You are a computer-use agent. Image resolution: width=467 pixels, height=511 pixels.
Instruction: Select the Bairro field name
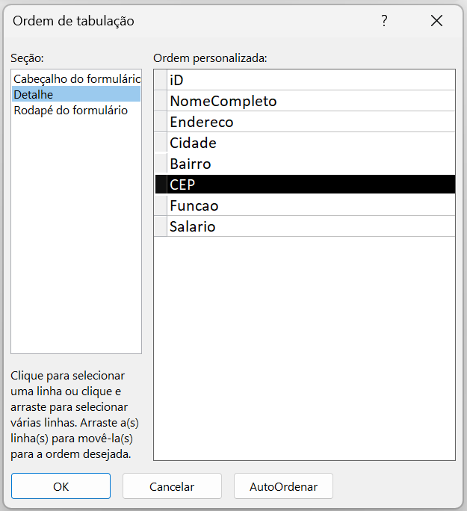[x=190, y=164]
